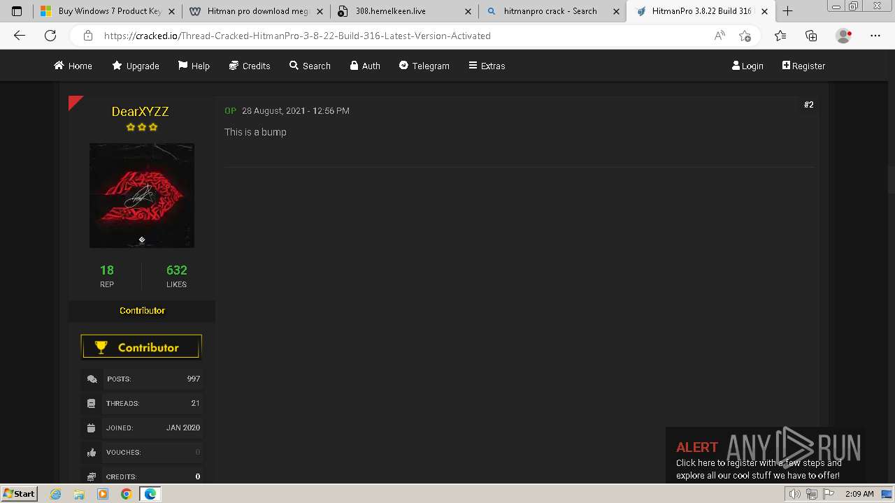Open the Read aloud icon
This screenshot has width=895, height=503.
(719, 36)
